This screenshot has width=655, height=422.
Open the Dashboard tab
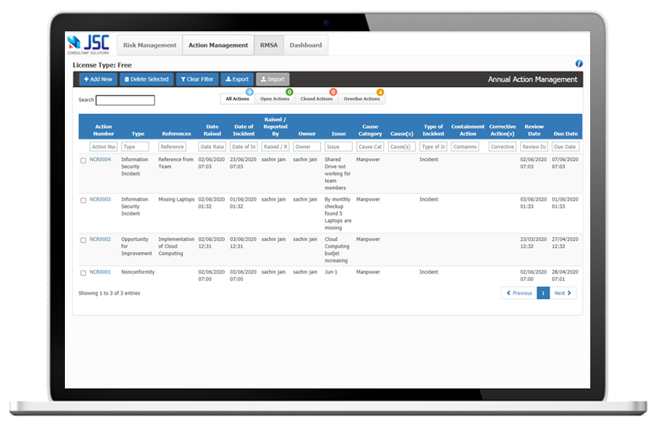tap(306, 45)
